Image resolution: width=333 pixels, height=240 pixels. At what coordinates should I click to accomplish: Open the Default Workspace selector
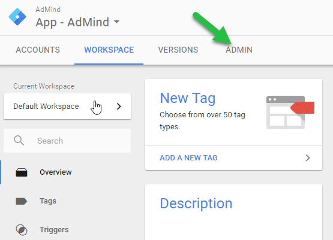tap(67, 107)
